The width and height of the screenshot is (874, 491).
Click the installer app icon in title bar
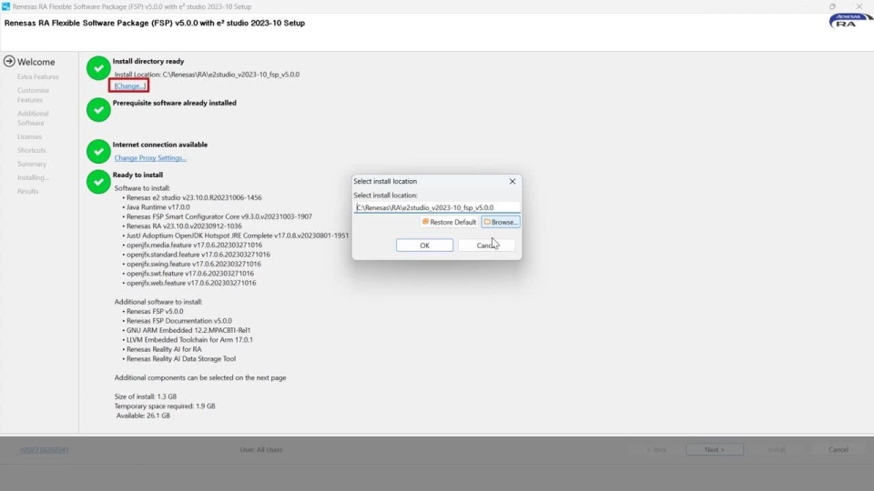[5, 6]
